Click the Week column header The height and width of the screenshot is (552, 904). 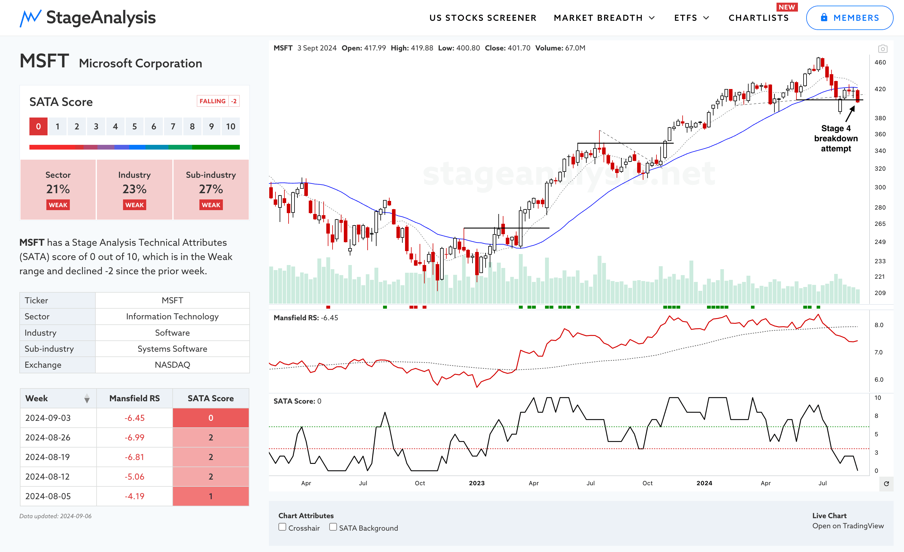coord(58,398)
